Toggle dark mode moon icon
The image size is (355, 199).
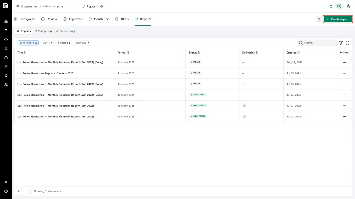tap(349, 6)
